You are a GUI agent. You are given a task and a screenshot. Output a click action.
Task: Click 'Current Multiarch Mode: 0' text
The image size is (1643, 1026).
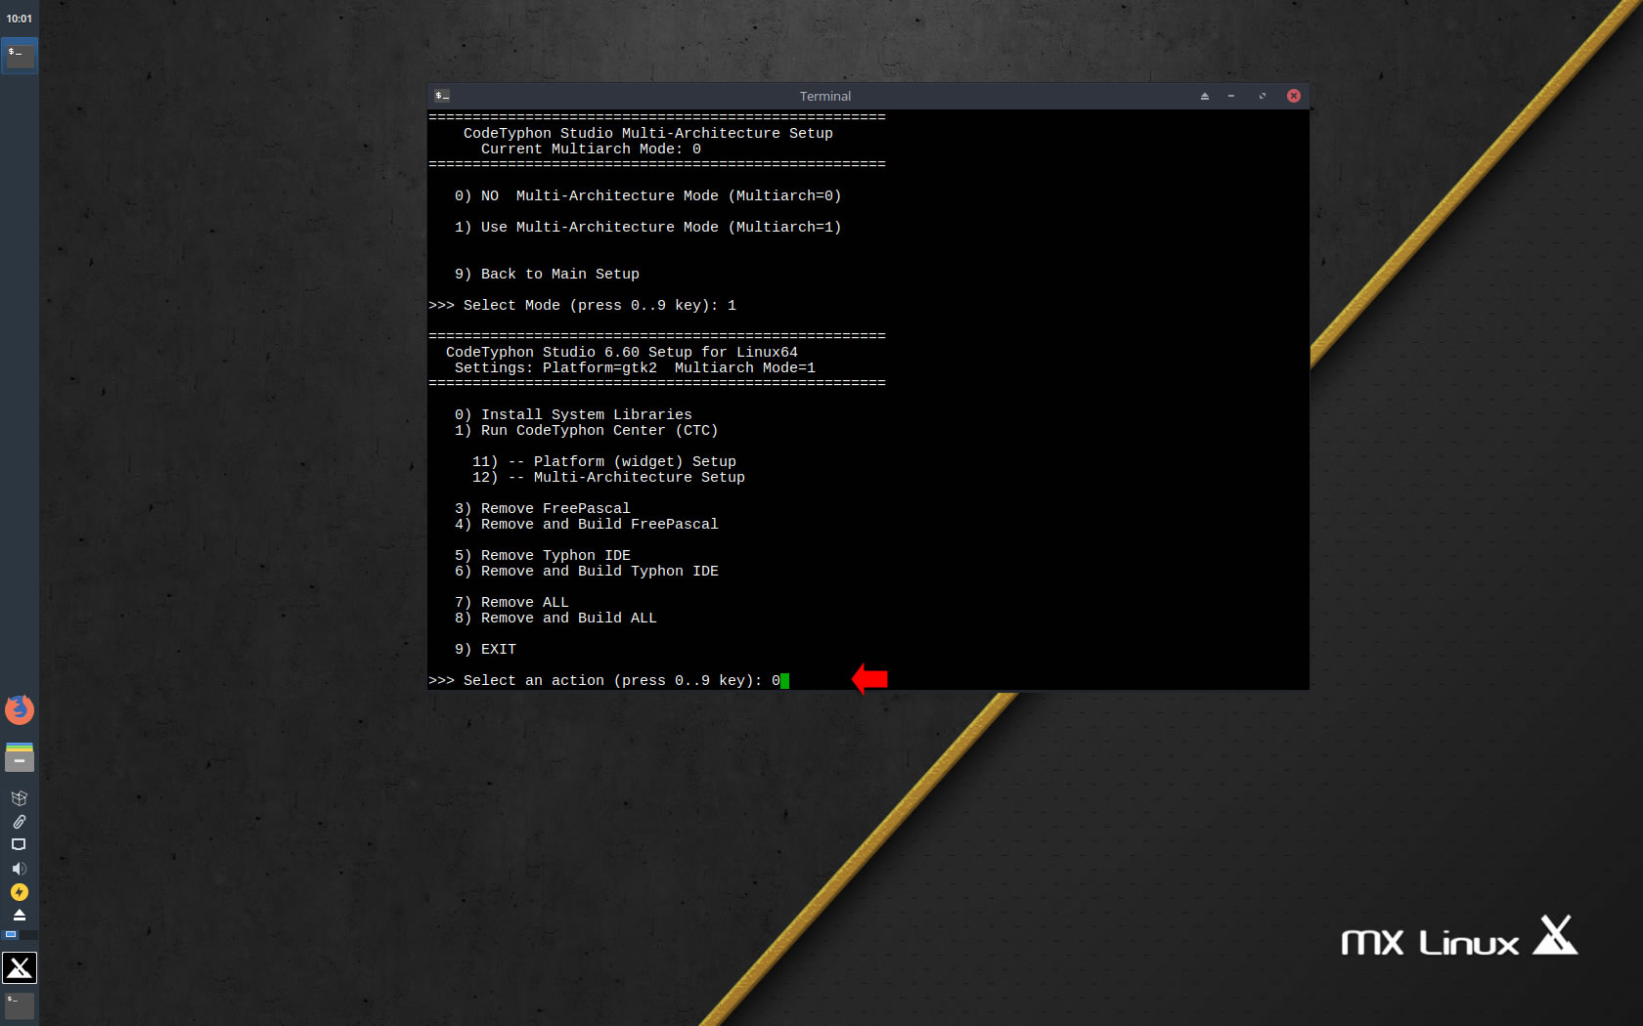pos(591,149)
